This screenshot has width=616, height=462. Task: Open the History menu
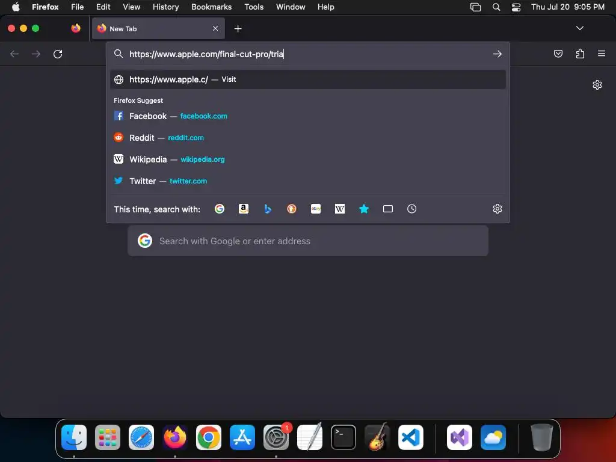point(166,7)
